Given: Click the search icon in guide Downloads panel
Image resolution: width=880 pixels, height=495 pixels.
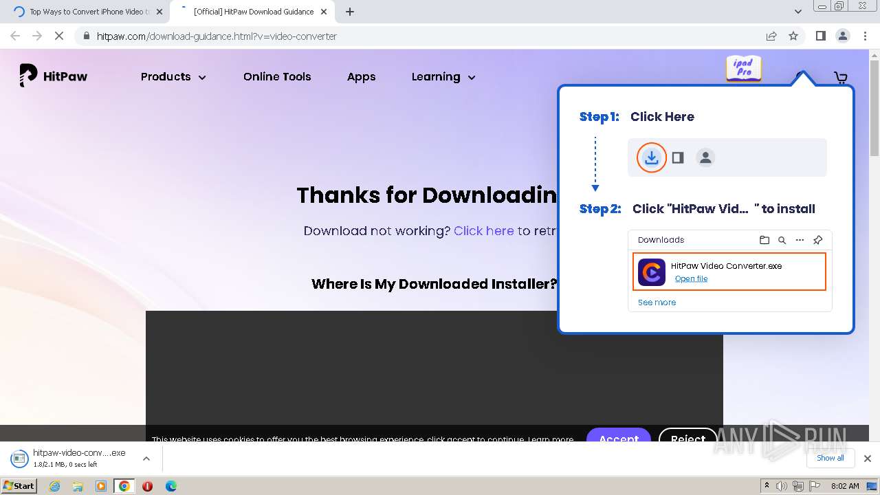Looking at the screenshot, I should click(x=782, y=240).
